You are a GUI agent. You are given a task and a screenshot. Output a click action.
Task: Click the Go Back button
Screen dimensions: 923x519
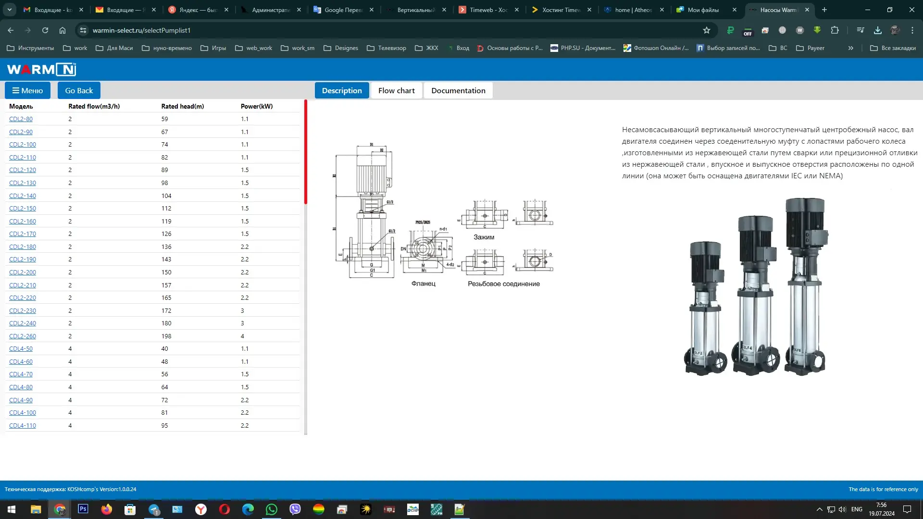(79, 90)
